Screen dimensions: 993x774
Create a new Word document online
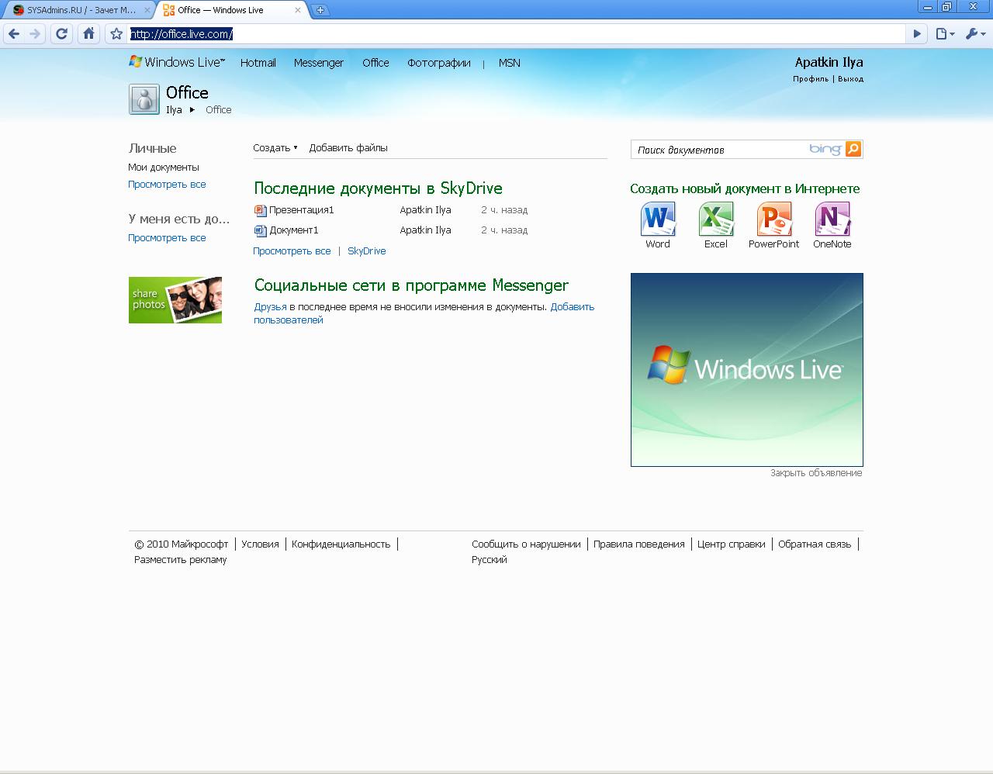click(x=658, y=225)
